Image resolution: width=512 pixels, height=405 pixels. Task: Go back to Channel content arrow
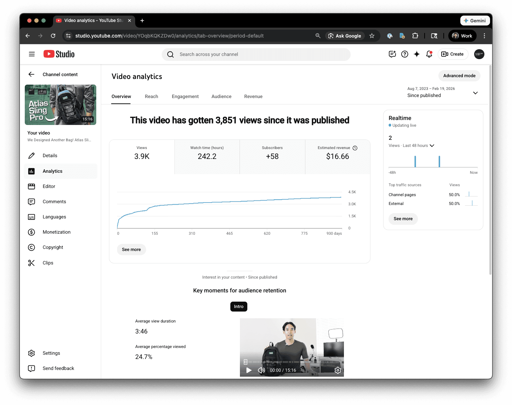click(x=31, y=74)
